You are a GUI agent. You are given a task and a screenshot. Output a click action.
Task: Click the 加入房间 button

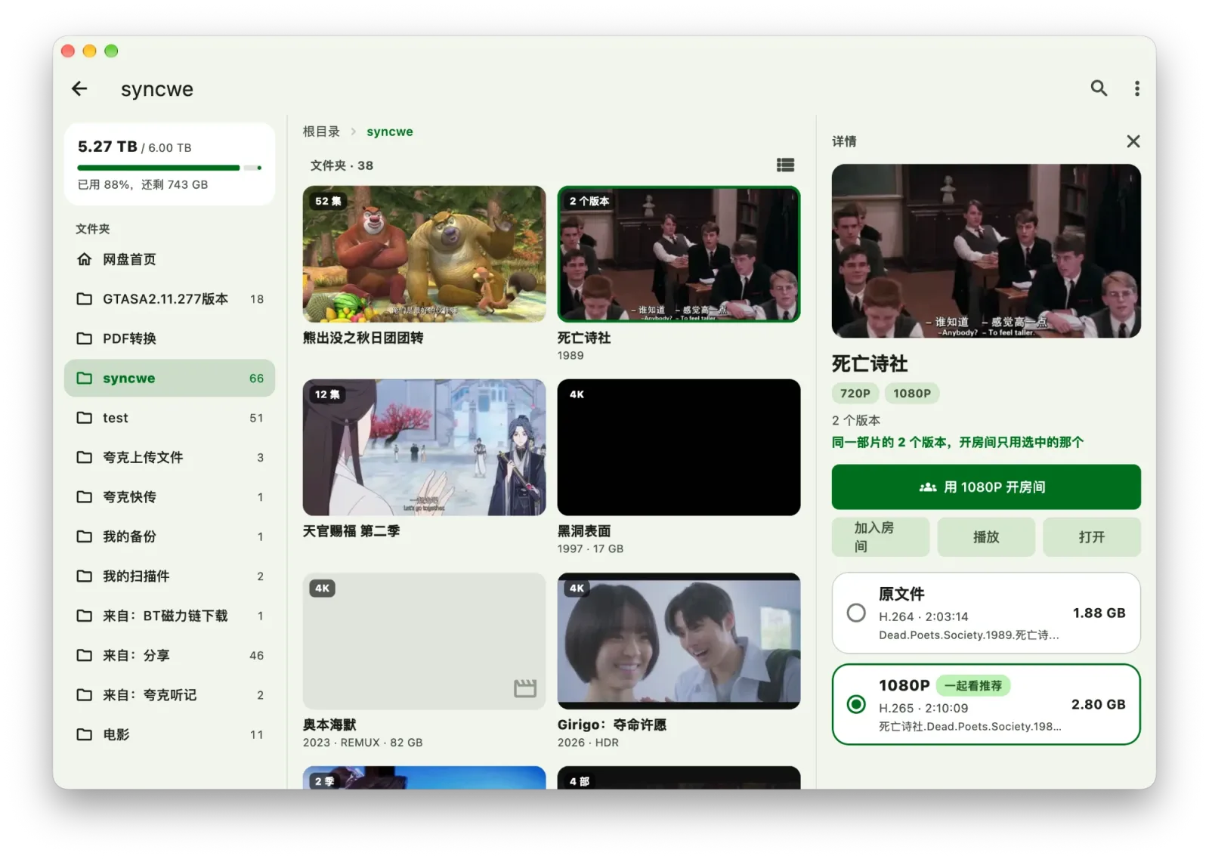click(880, 537)
